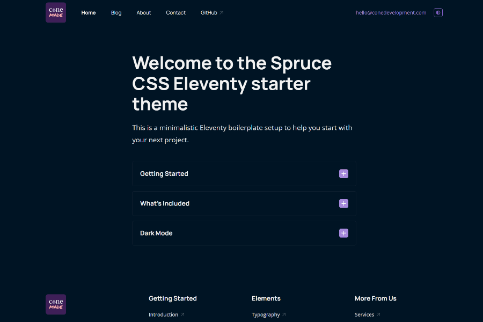Screen dimensions: 483x322
Task: Navigate to the Contact page
Action: click(175, 12)
